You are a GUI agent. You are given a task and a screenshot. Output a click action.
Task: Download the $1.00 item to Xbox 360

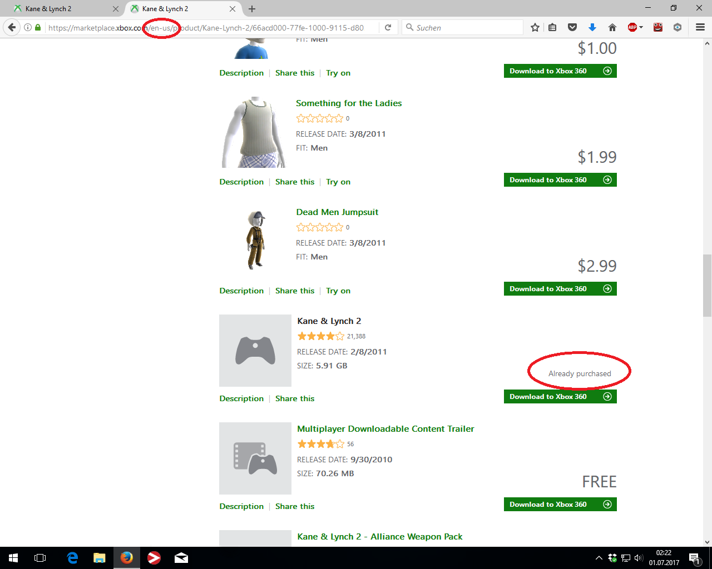pos(560,71)
